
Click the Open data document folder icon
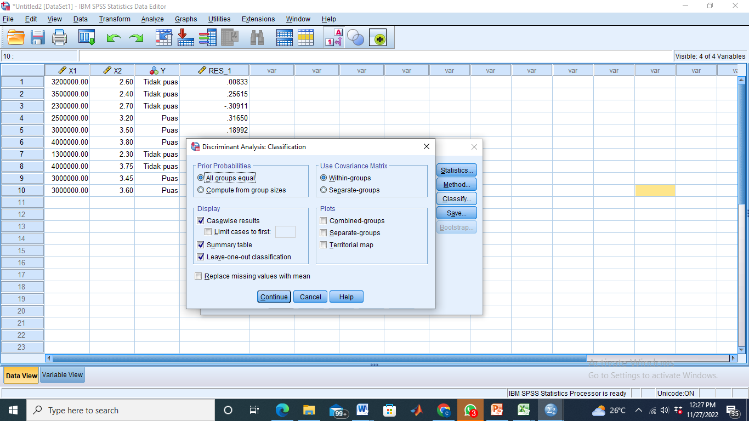pyautogui.click(x=16, y=38)
